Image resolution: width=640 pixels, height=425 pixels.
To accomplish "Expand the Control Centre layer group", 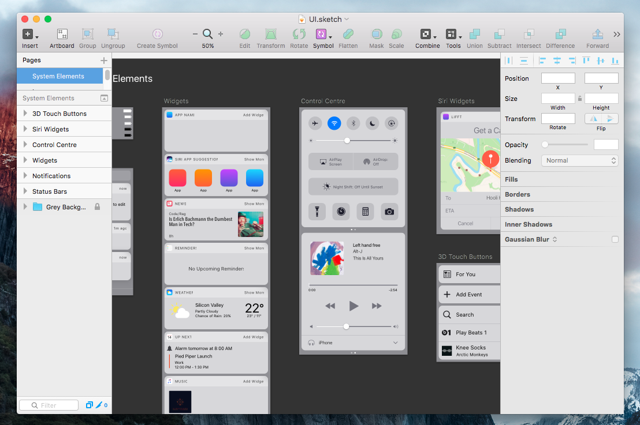I will (25, 145).
